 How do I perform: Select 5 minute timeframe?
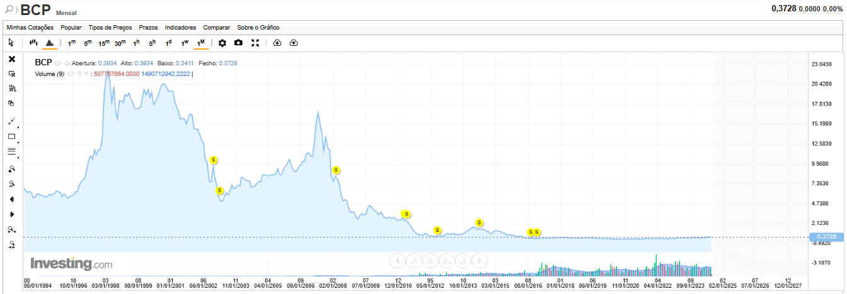88,43
